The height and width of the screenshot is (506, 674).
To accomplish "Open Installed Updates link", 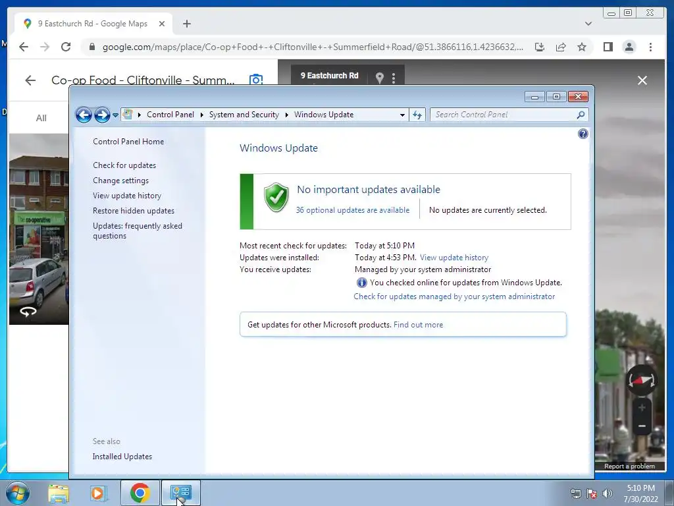I will pyautogui.click(x=122, y=457).
